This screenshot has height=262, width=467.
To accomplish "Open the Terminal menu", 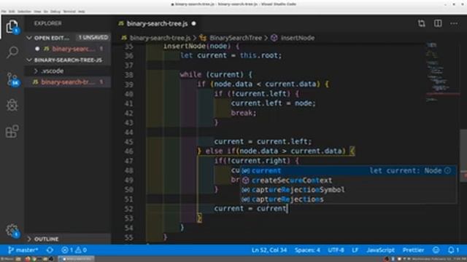I will (x=69, y=12).
